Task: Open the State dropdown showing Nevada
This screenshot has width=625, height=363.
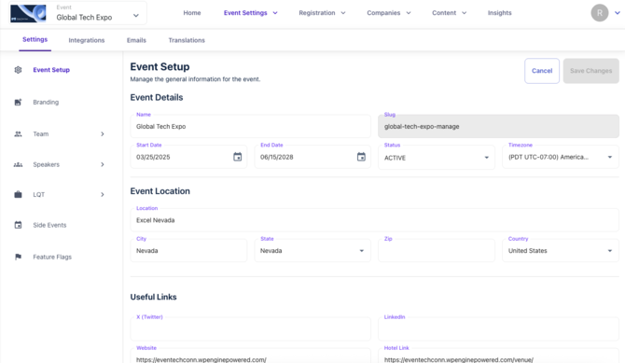Action: 312,250
